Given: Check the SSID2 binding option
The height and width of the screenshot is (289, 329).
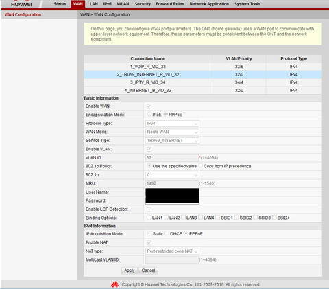Looking at the screenshot, I should click(x=236, y=217).
